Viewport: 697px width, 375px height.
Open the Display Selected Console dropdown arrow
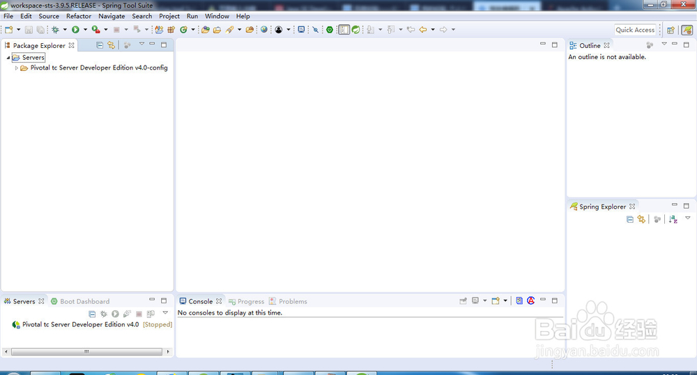[484, 301]
